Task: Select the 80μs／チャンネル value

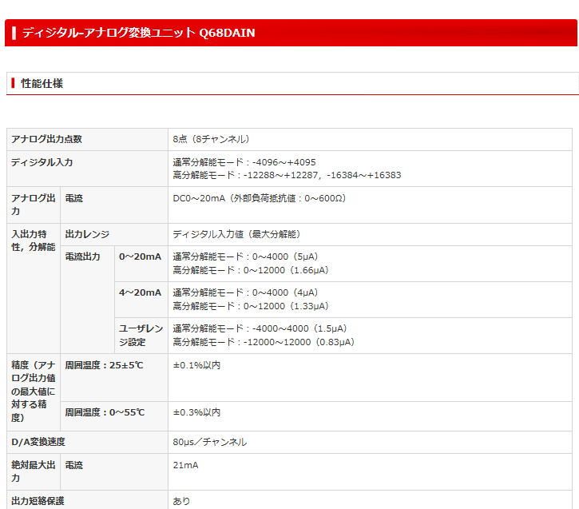Action: [210, 442]
